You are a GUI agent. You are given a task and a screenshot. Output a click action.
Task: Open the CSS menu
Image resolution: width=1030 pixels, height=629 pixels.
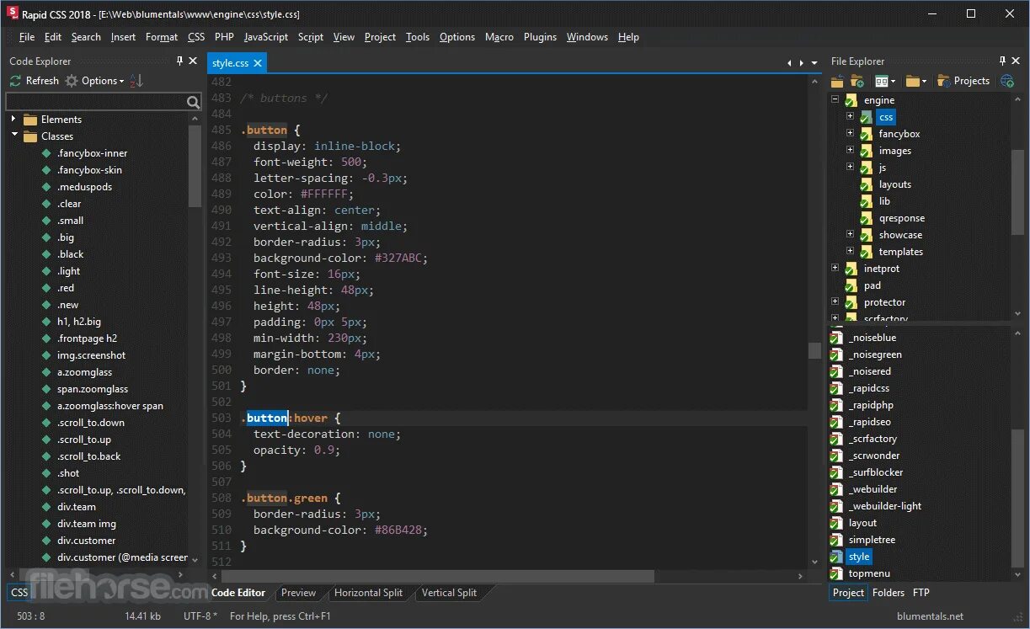[196, 37]
